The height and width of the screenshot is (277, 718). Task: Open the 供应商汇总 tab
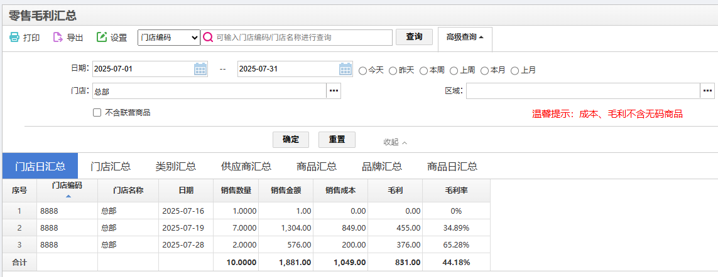pyautogui.click(x=246, y=166)
